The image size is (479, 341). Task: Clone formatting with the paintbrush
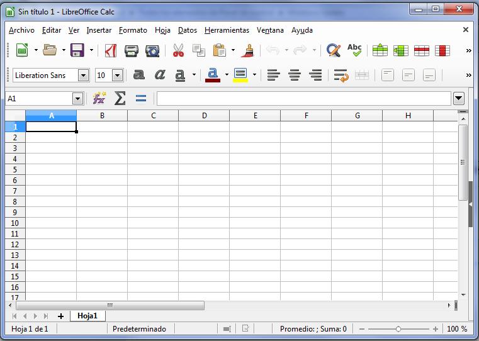point(248,50)
